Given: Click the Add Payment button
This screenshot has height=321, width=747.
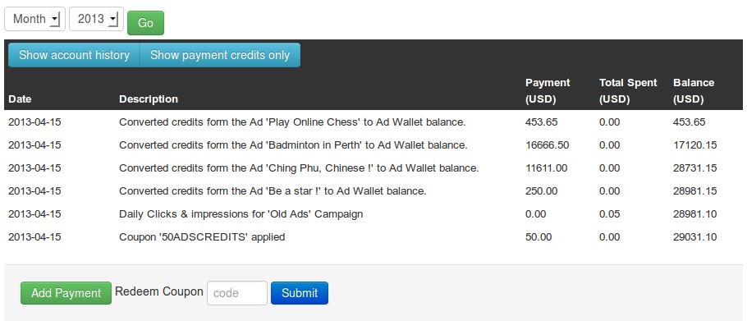Looking at the screenshot, I should click(x=66, y=293).
